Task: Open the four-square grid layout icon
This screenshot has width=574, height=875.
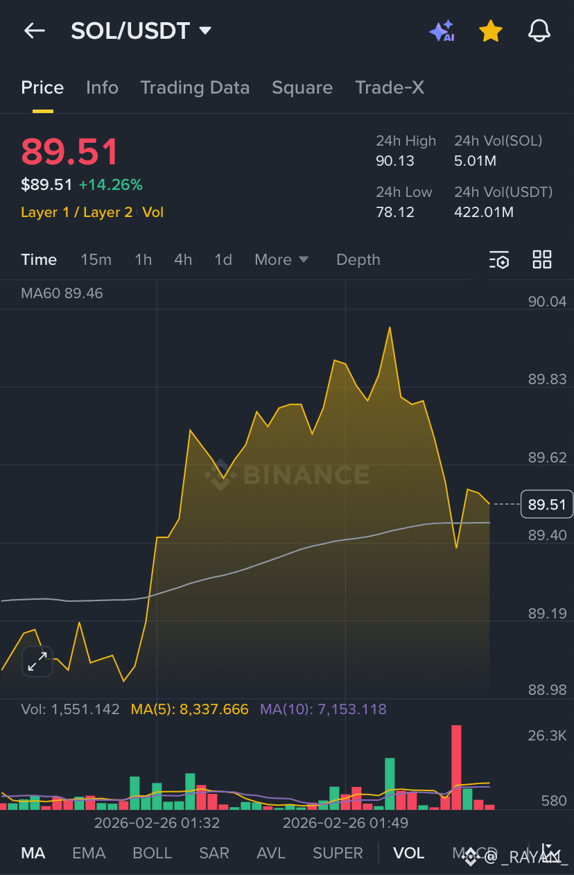Action: [x=542, y=259]
